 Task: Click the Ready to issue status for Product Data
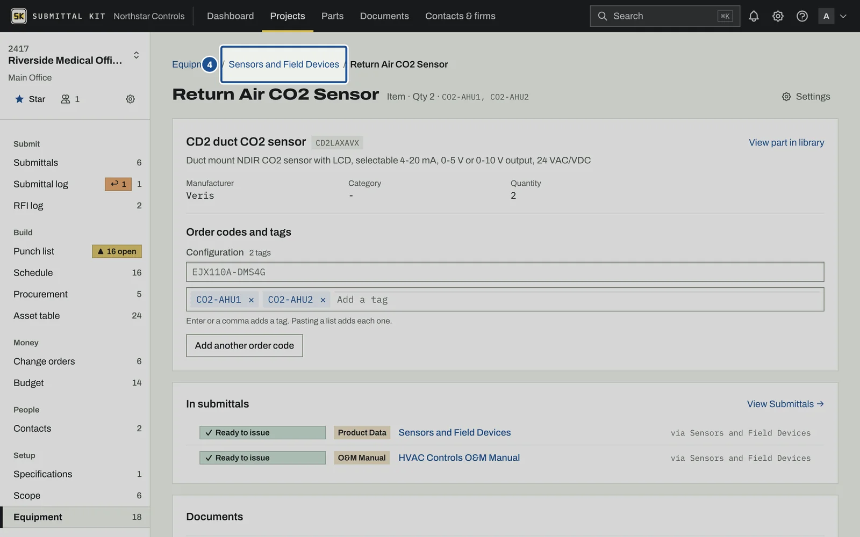tap(262, 433)
